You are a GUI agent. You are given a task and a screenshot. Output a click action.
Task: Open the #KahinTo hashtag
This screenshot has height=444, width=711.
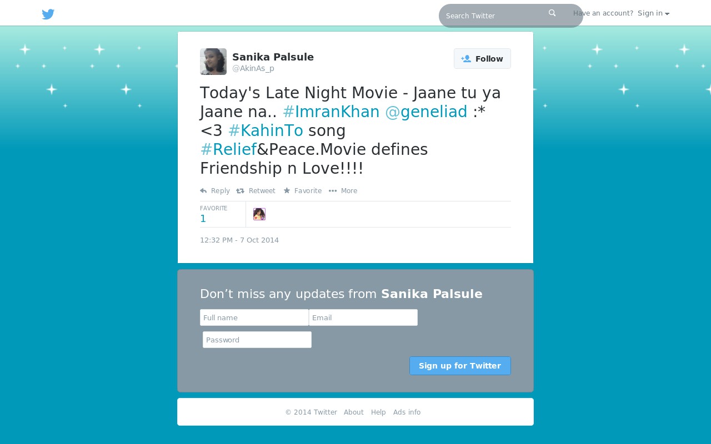(x=266, y=130)
